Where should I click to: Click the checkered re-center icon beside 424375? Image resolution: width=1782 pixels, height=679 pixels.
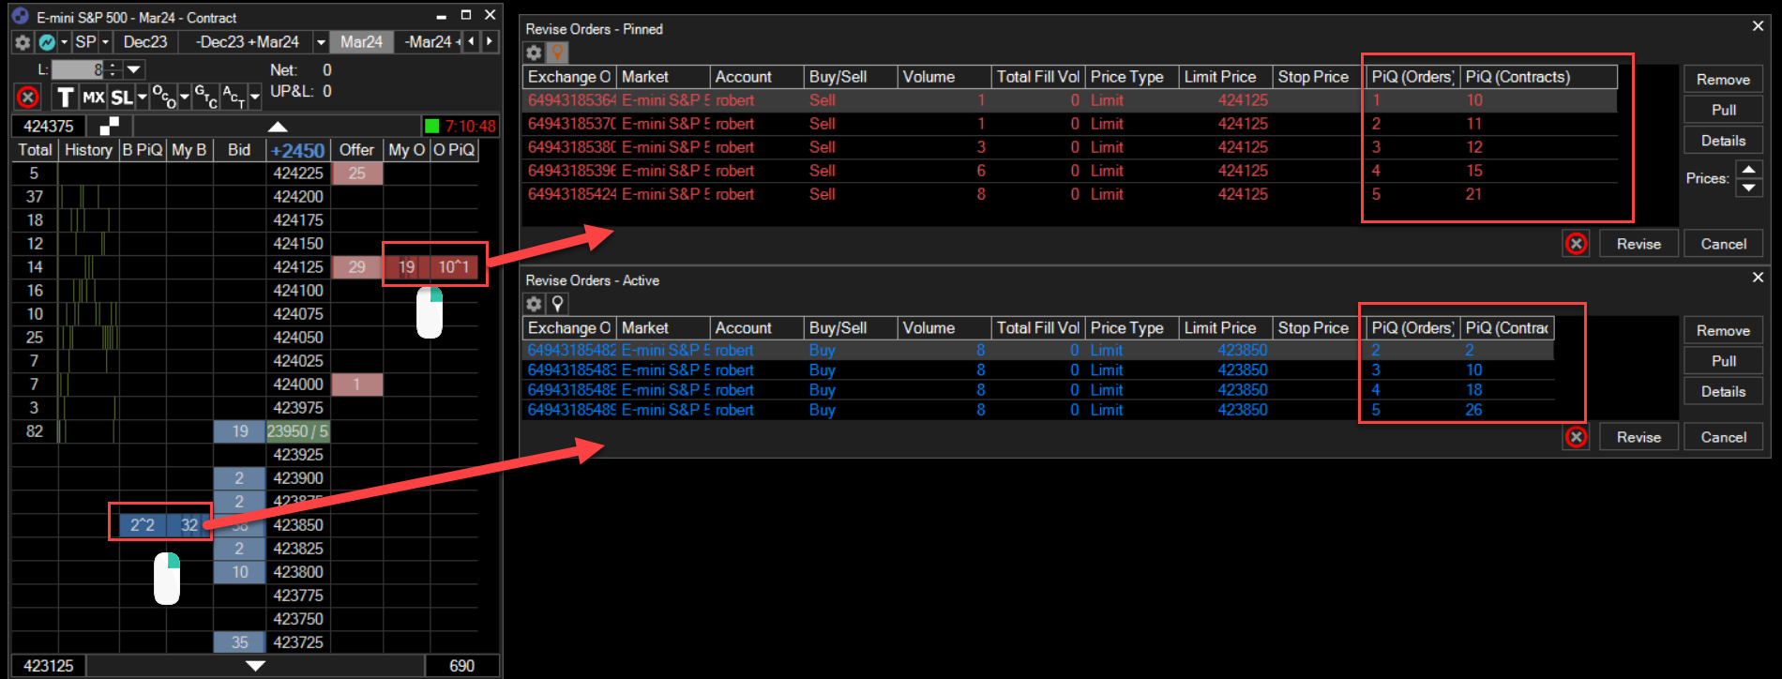[109, 126]
